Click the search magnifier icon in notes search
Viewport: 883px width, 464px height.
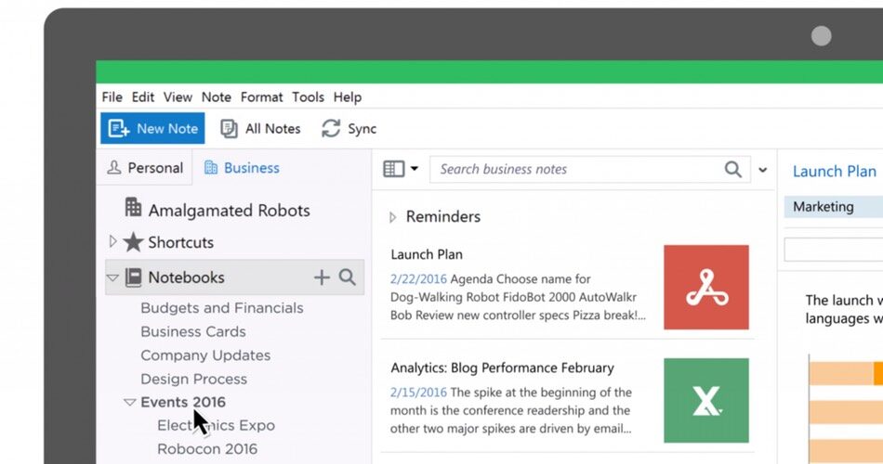click(733, 169)
